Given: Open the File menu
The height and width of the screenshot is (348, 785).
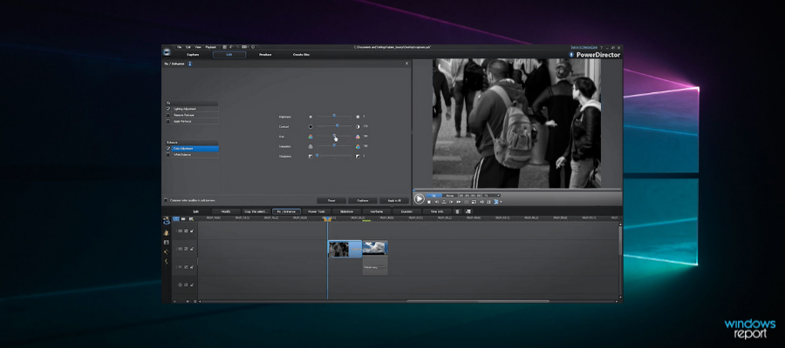Looking at the screenshot, I should point(179,47).
